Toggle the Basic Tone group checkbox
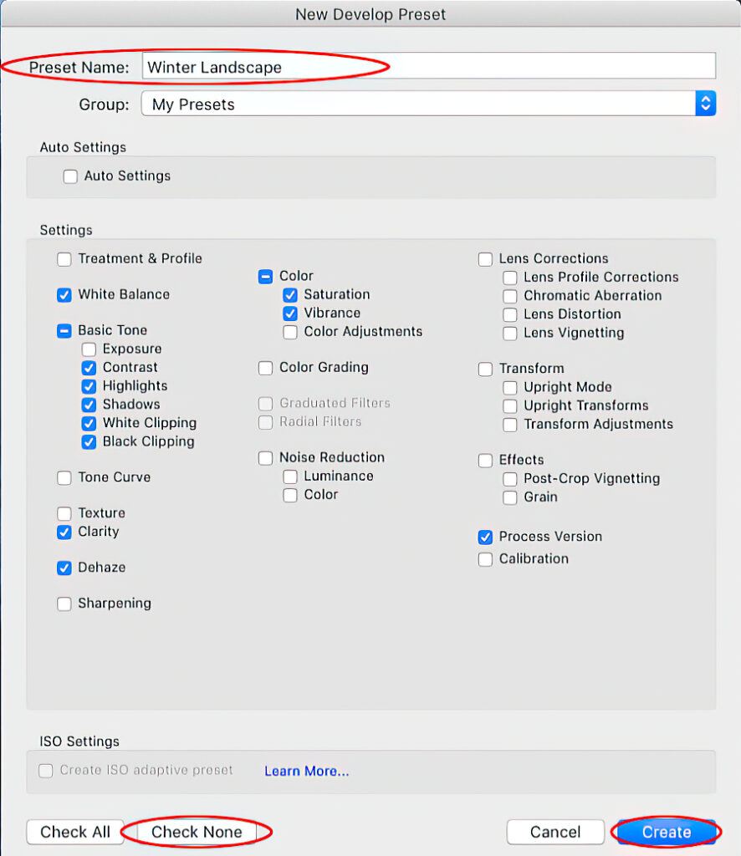Viewport: 741px width, 856px height. pos(64,331)
